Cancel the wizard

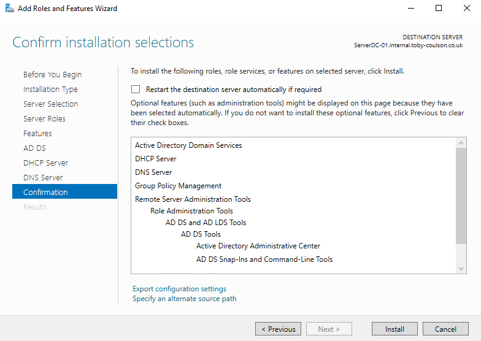point(445,329)
